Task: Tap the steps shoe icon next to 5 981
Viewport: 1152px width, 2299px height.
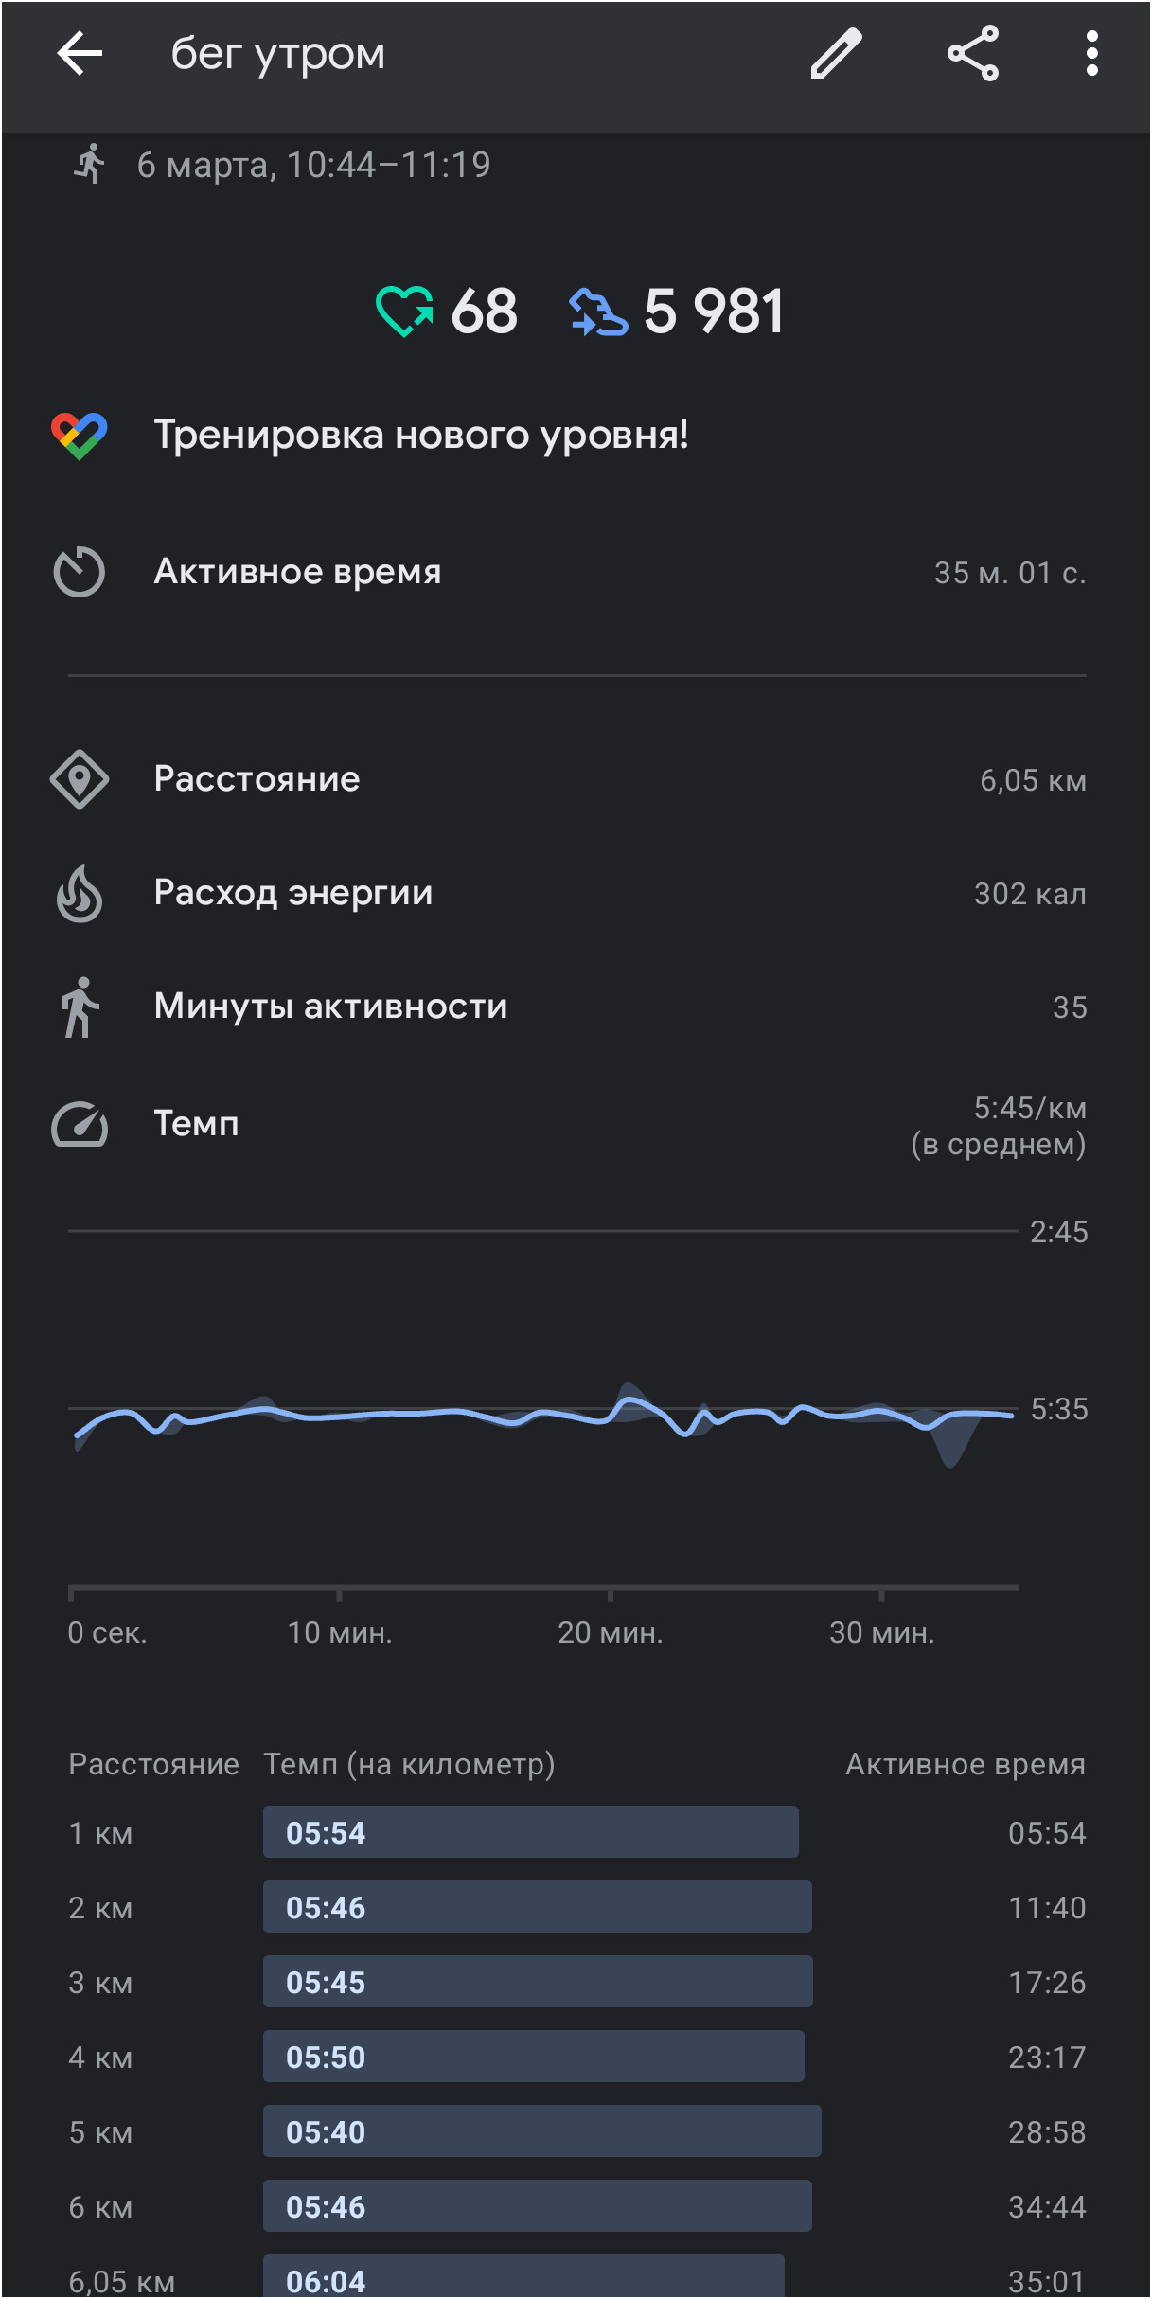Action: click(598, 312)
